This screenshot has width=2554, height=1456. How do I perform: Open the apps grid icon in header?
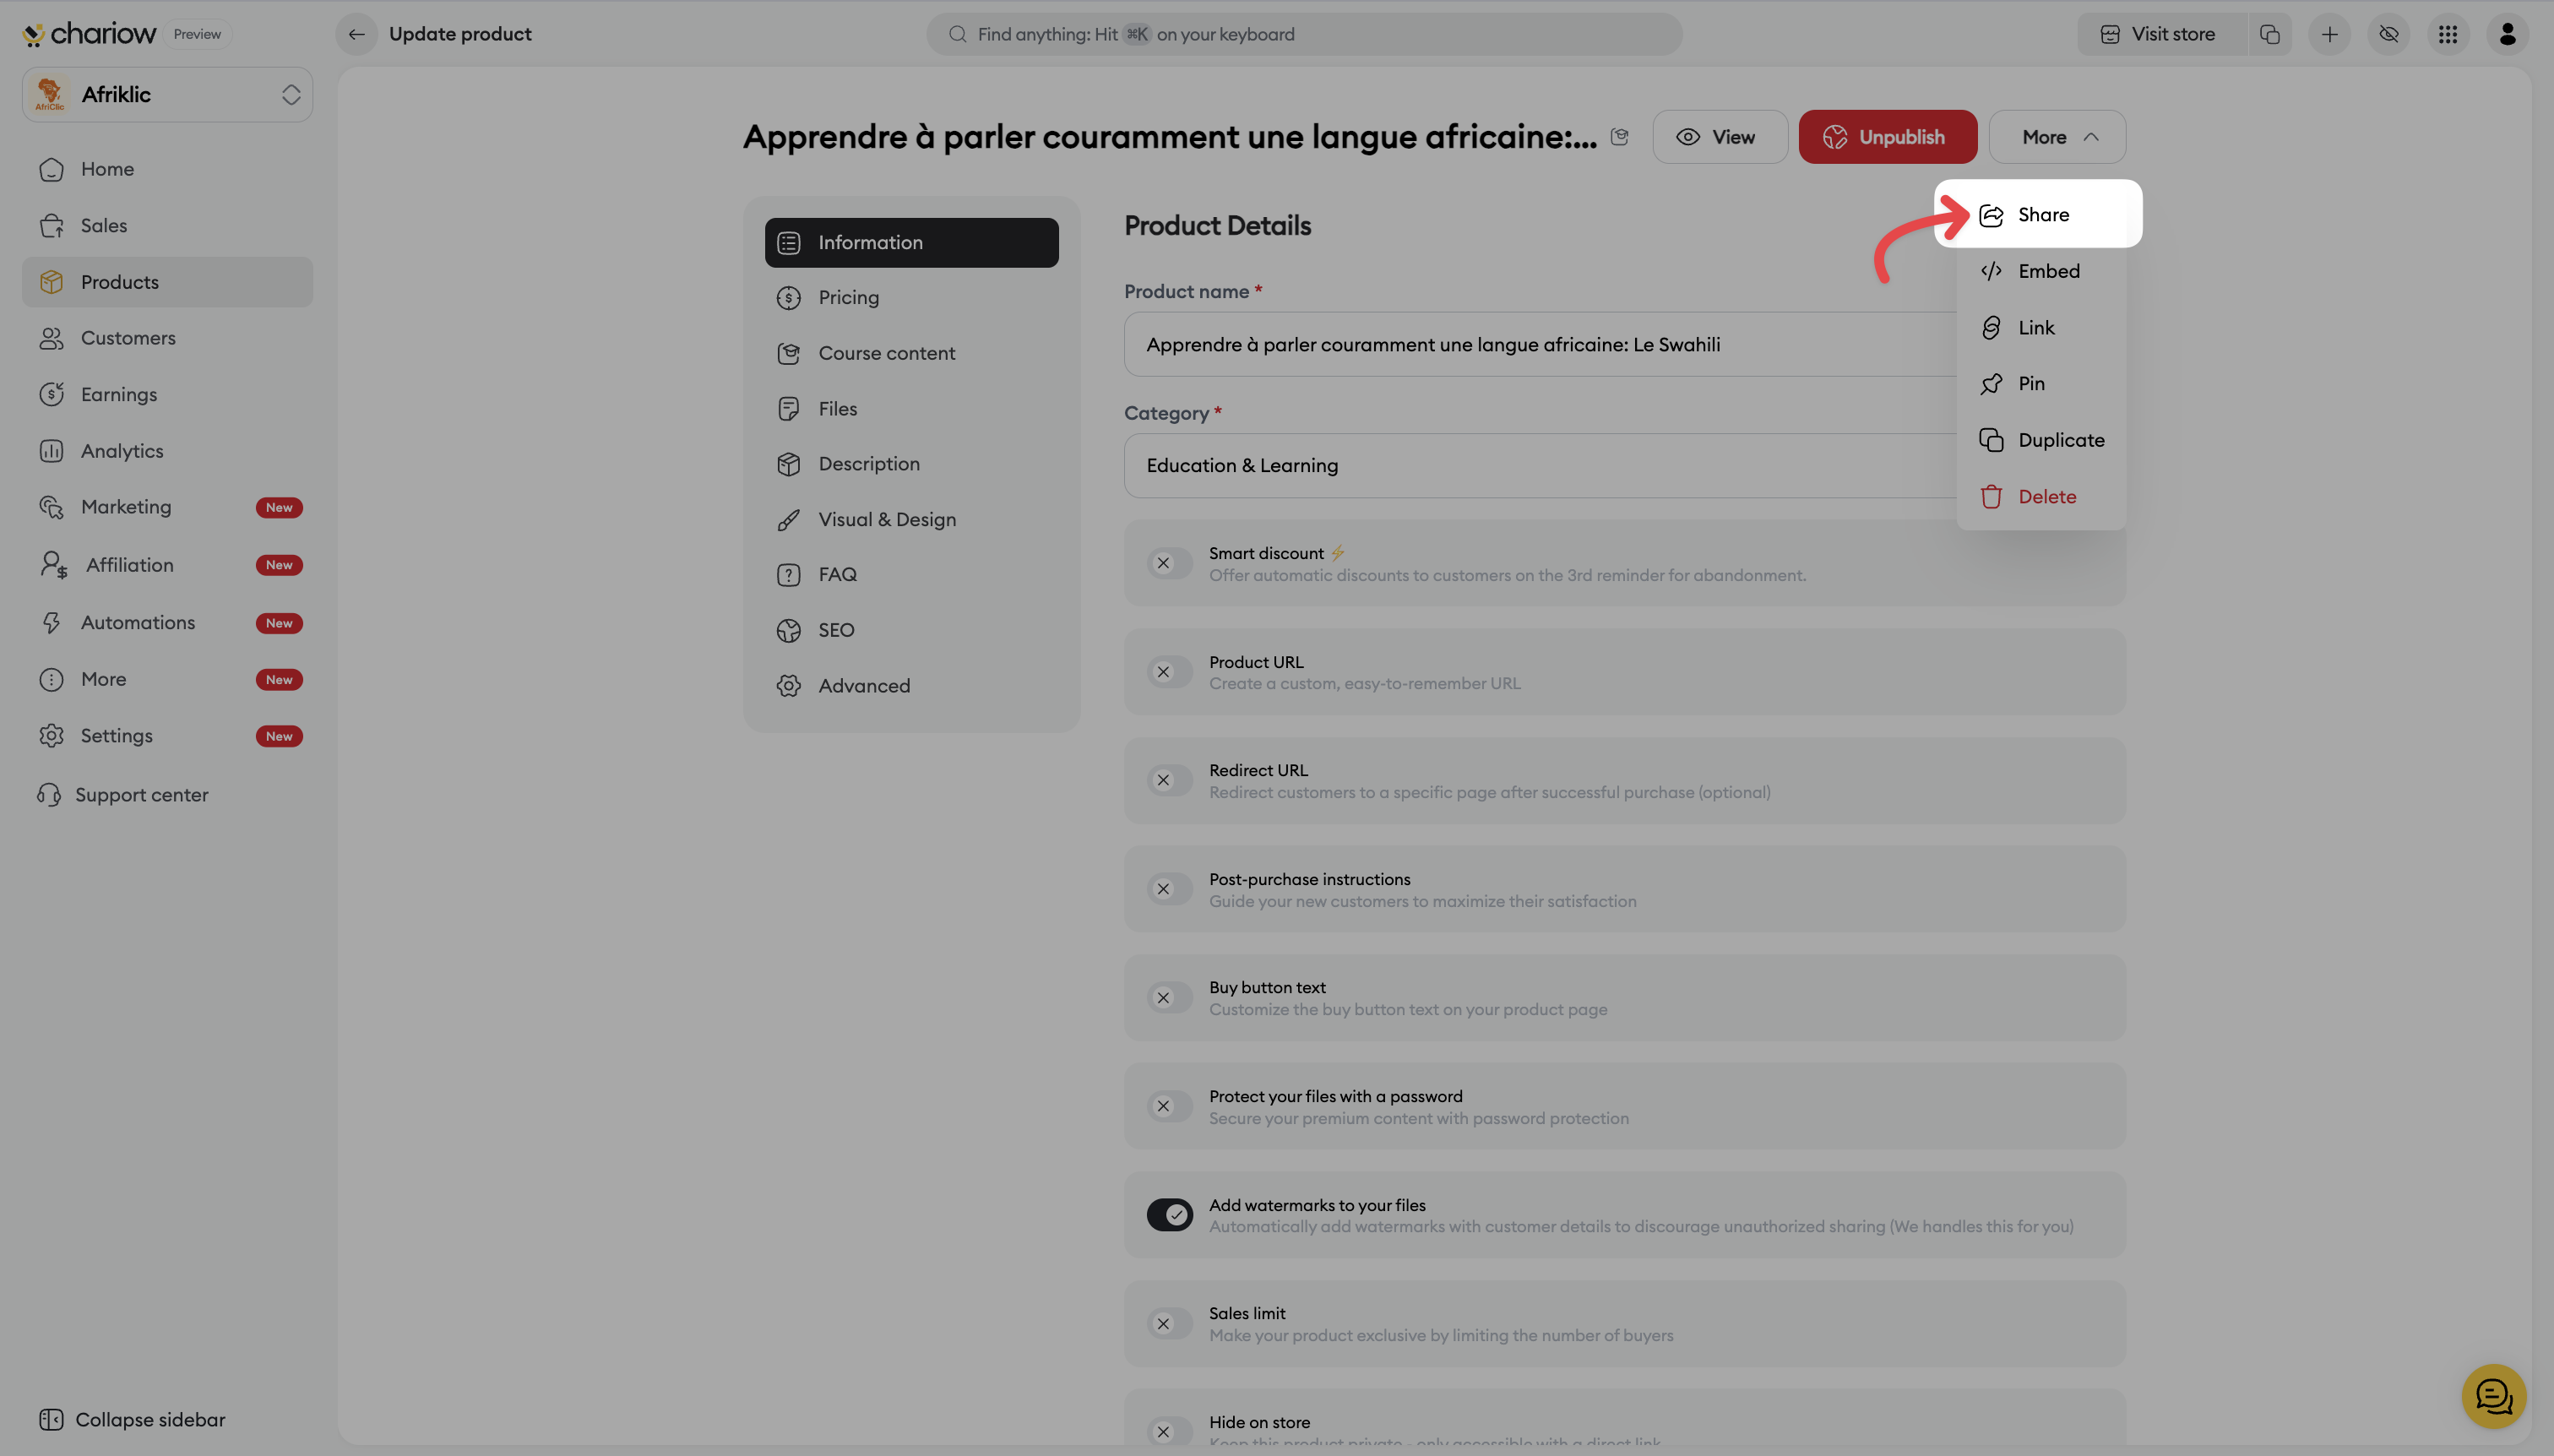pyautogui.click(x=2447, y=34)
